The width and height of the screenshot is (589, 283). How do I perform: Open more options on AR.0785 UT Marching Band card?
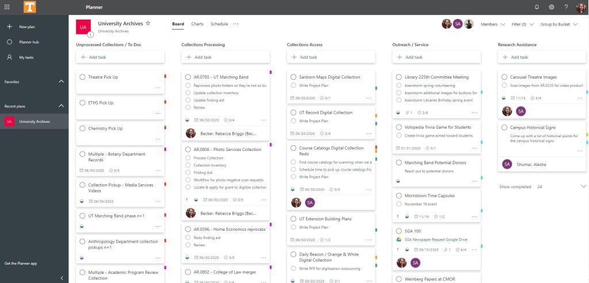[x=263, y=121]
